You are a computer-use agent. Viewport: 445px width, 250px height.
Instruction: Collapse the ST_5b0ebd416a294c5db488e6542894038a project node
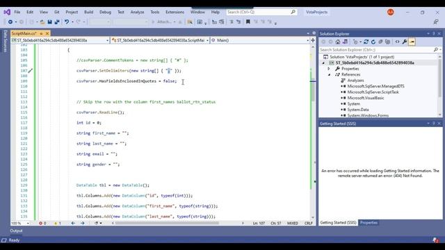(x=323, y=63)
